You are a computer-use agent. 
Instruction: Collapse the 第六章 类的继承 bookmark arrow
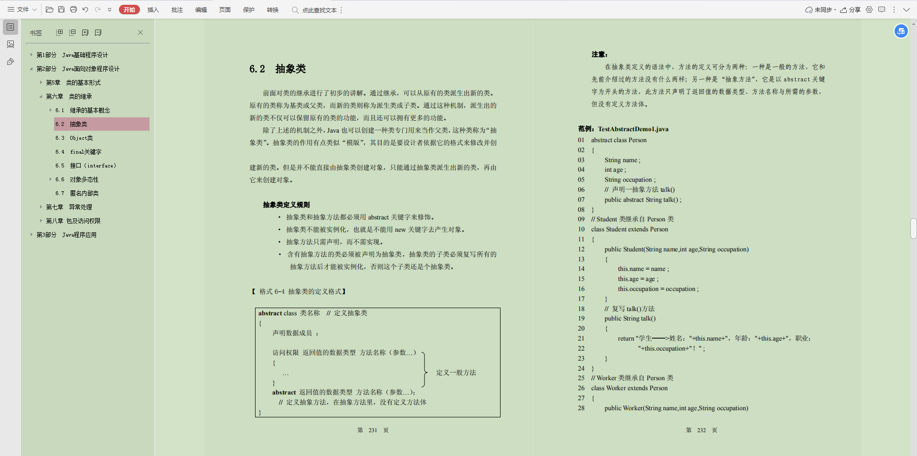pyautogui.click(x=41, y=96)
